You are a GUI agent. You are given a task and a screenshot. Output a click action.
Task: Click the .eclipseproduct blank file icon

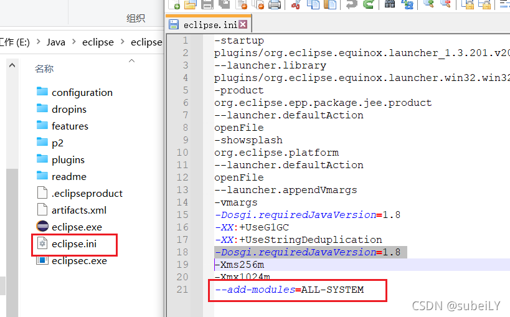(x=42, y=192)
